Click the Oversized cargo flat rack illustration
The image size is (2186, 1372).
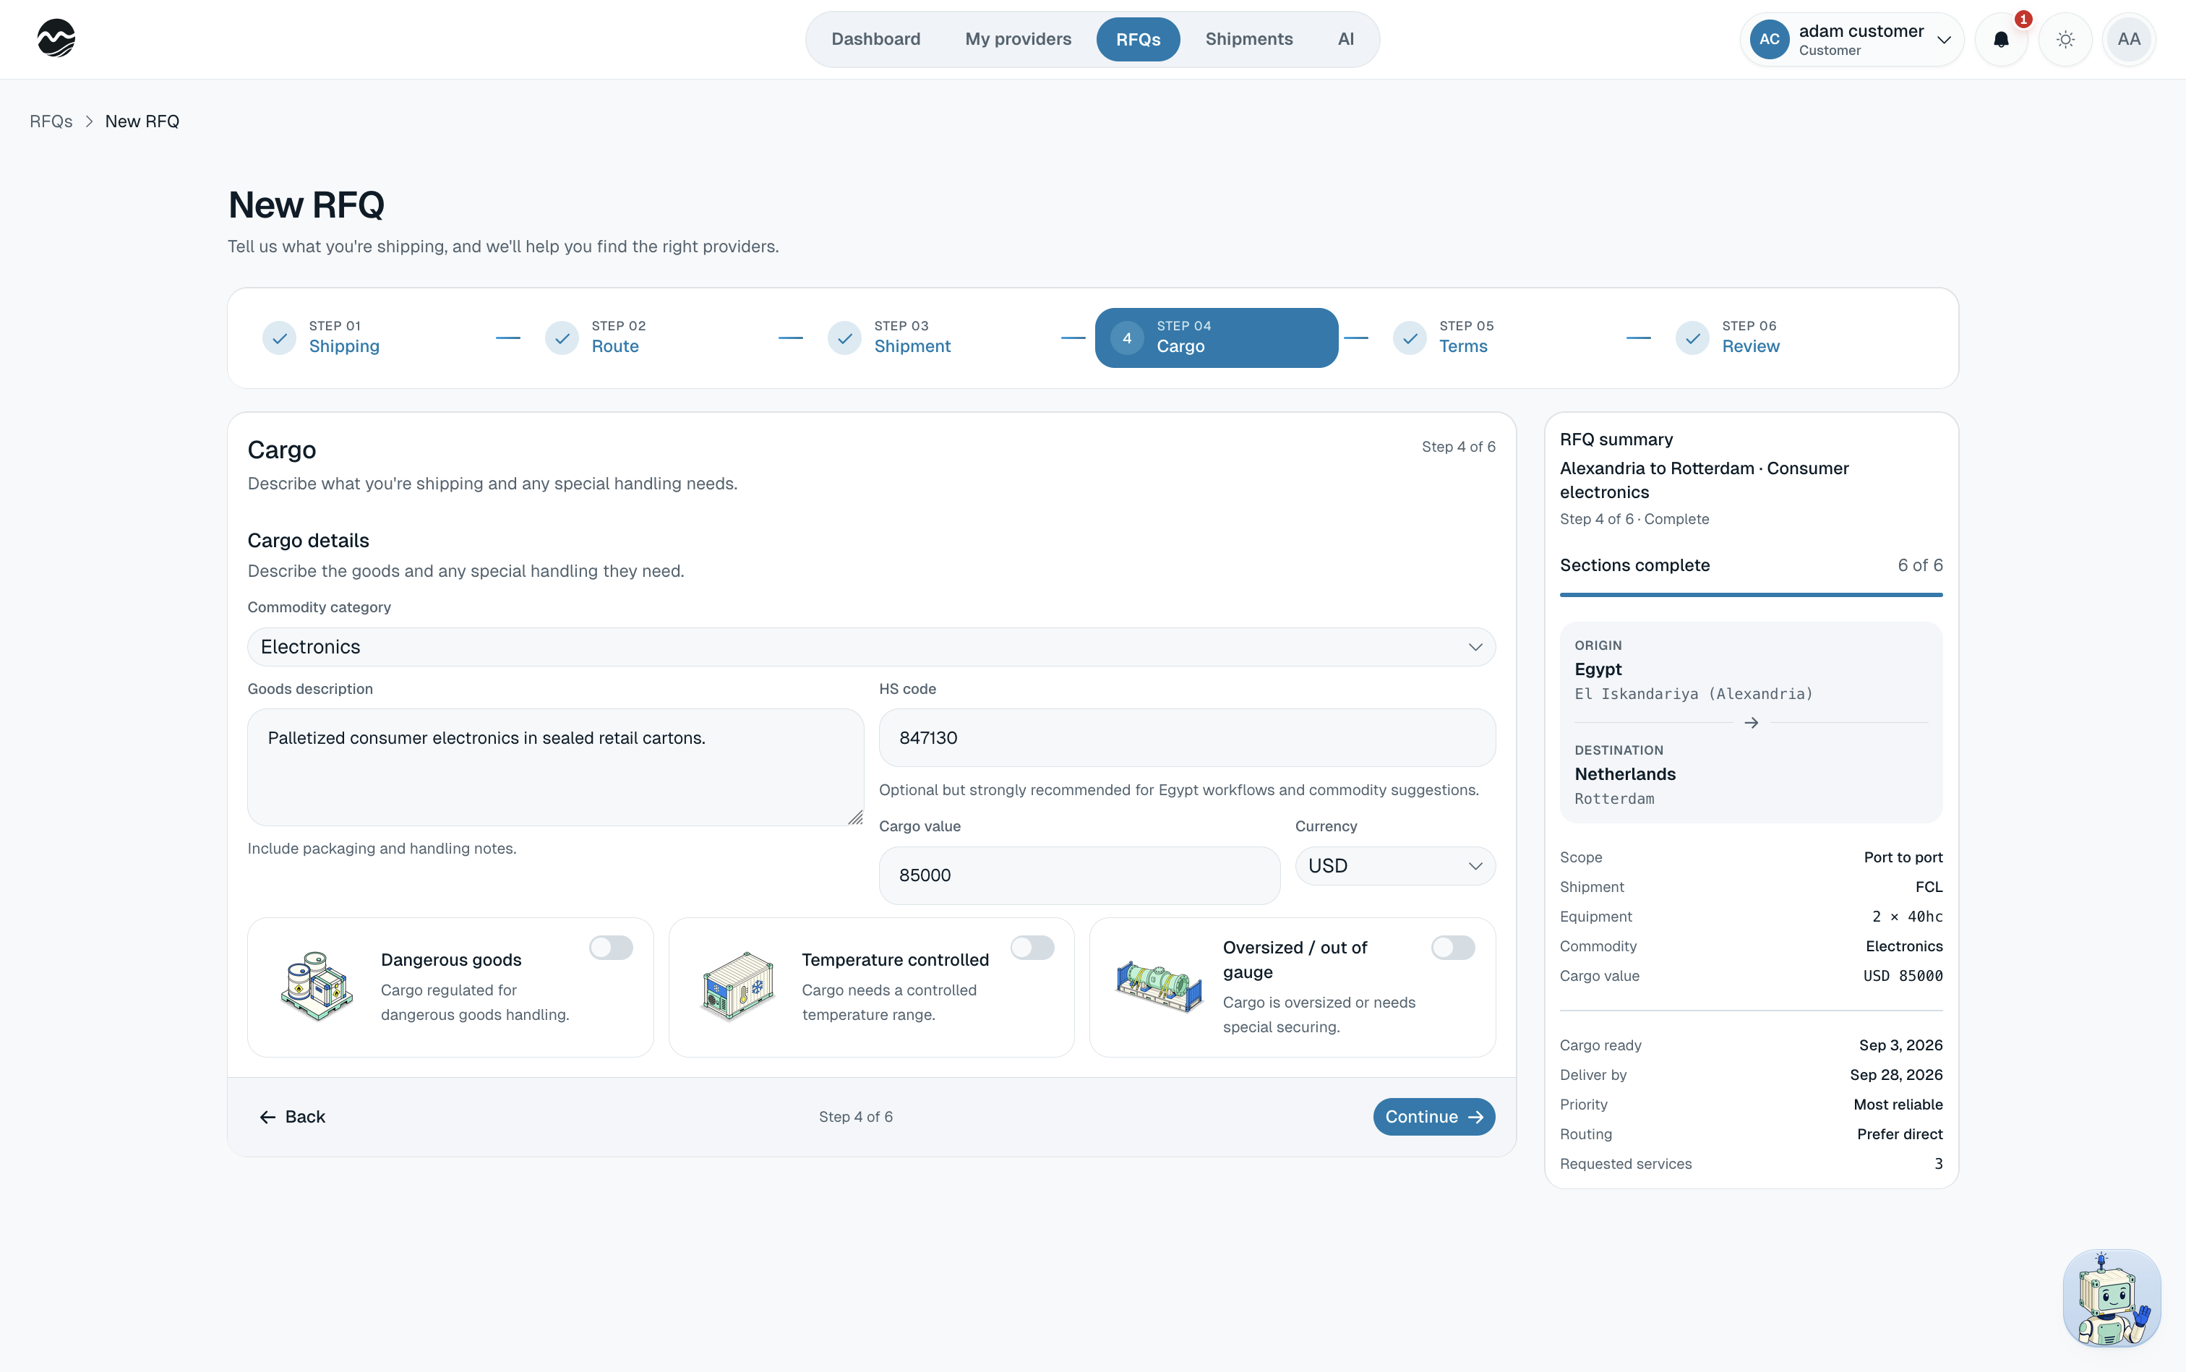1159,987
